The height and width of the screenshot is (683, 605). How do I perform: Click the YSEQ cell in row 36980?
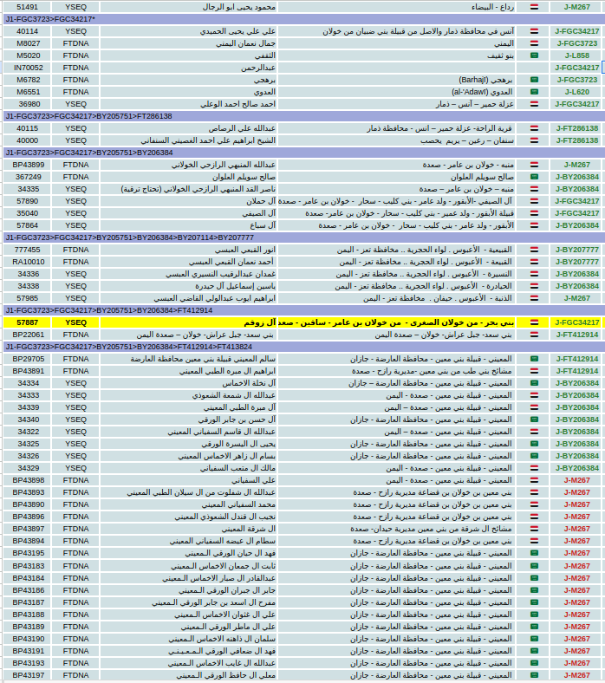pyautogui.click(x=75, y=104)
